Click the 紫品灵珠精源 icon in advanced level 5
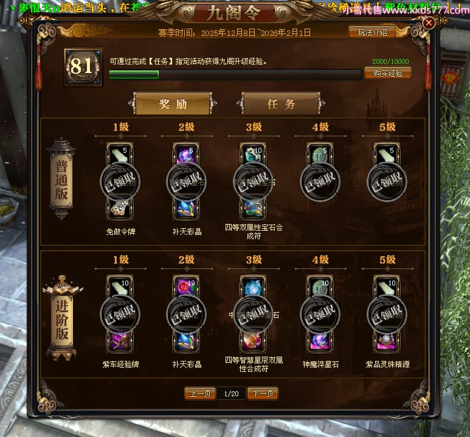This screenshot has width=470, height=437. pos(387,341)
